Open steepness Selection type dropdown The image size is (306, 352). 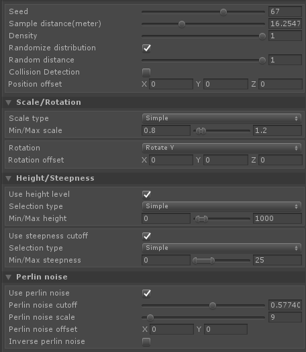click(221, 248)
